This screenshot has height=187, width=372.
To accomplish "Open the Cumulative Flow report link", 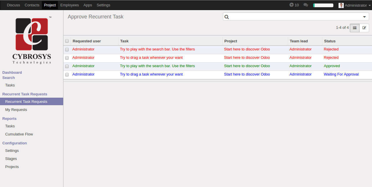I will click(x=19, y=134).
